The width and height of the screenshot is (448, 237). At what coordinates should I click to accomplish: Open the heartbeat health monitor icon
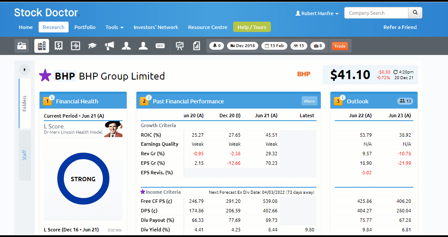[x=76, y=46]
